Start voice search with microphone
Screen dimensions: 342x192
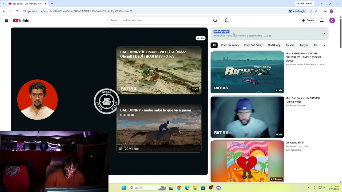pos(226,21)
